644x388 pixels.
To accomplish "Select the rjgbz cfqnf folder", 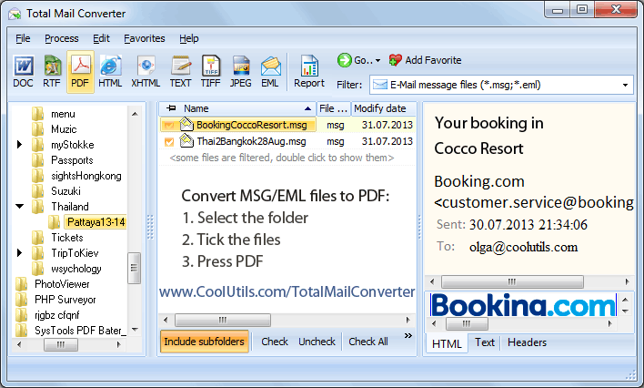I will 56,315.
